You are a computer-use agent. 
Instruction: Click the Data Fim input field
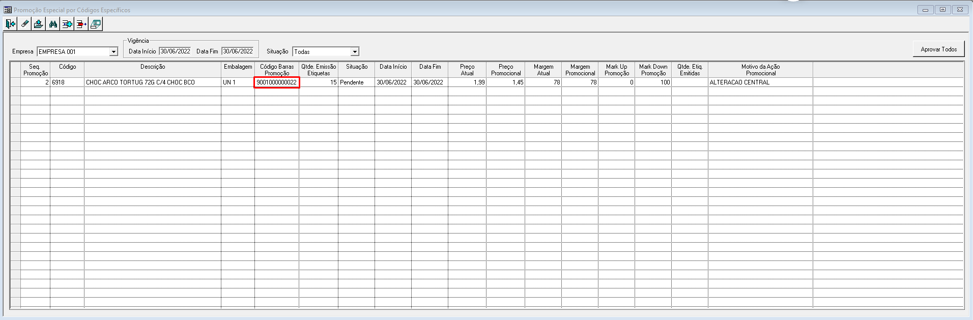238,51
